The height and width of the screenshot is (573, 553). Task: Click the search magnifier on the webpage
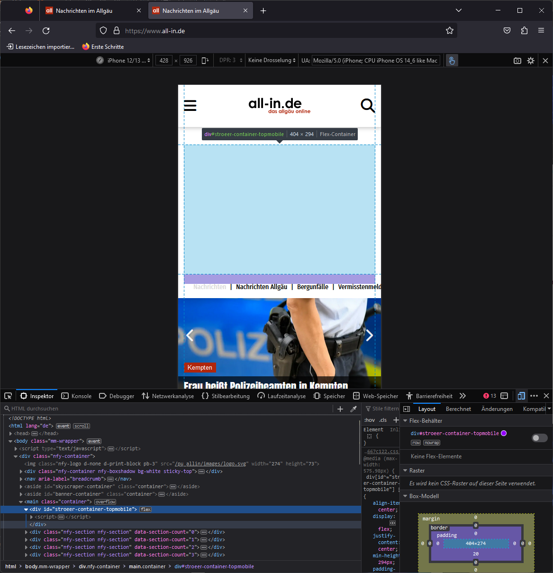coord(367,105)
